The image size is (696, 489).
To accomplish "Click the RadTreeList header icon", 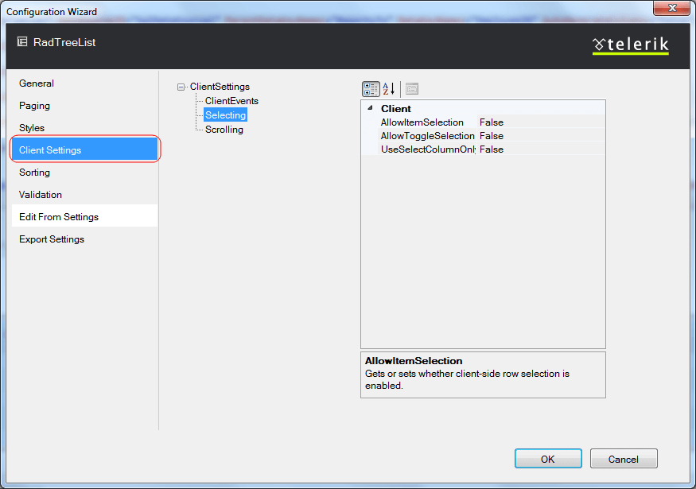I will click(22, 41).
